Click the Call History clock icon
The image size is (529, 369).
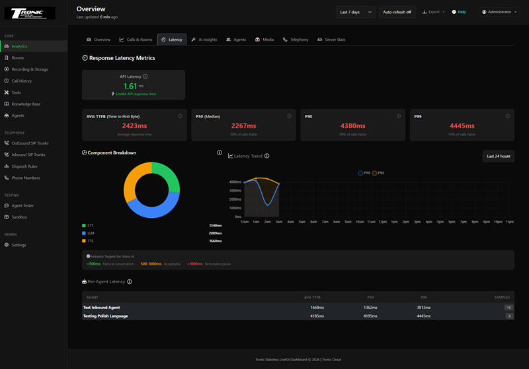pyautogui.click(x=7, y=81)
